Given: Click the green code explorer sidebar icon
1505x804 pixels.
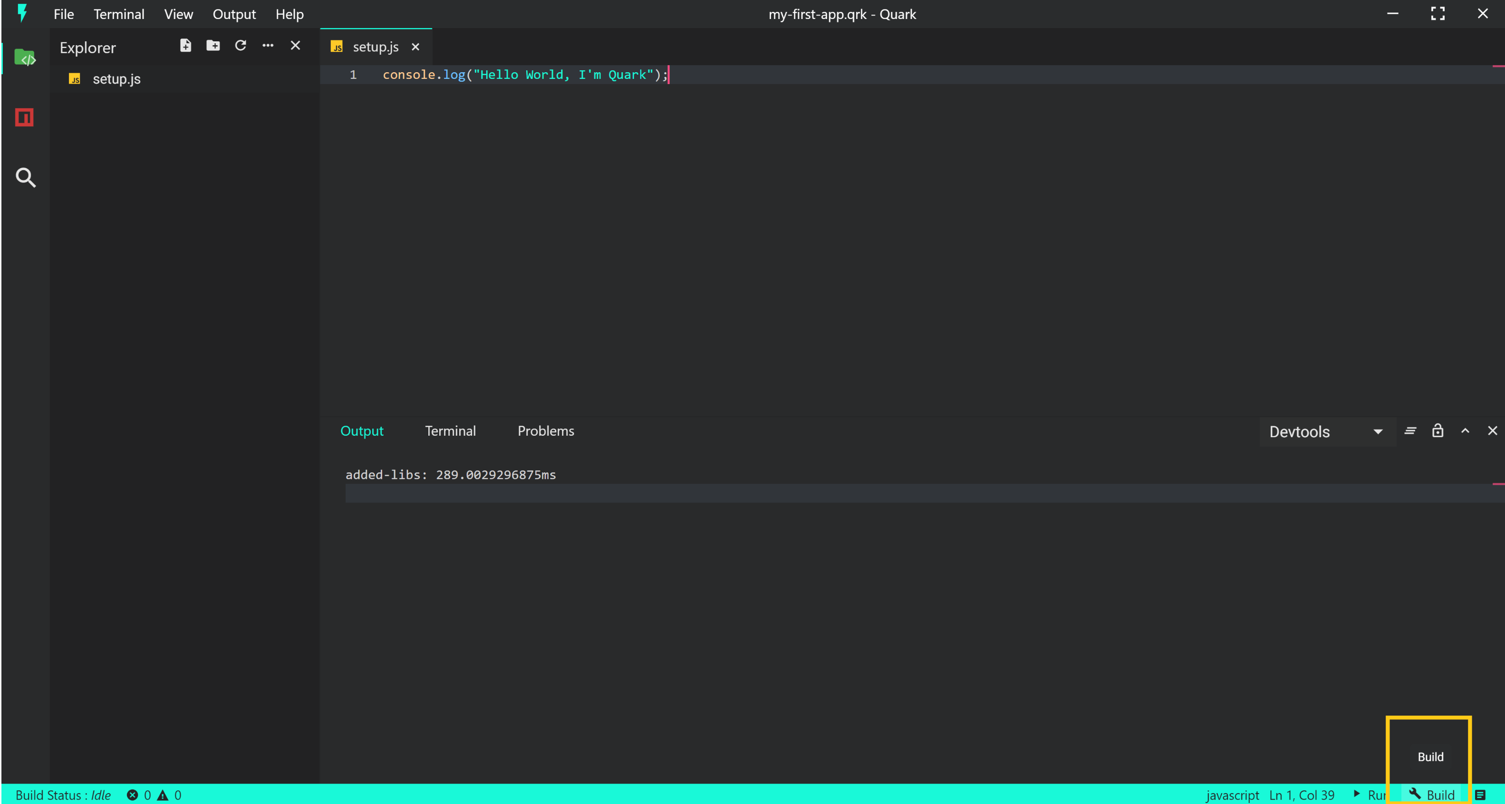Looking at the screenshot, I should (x=25, y=58).
